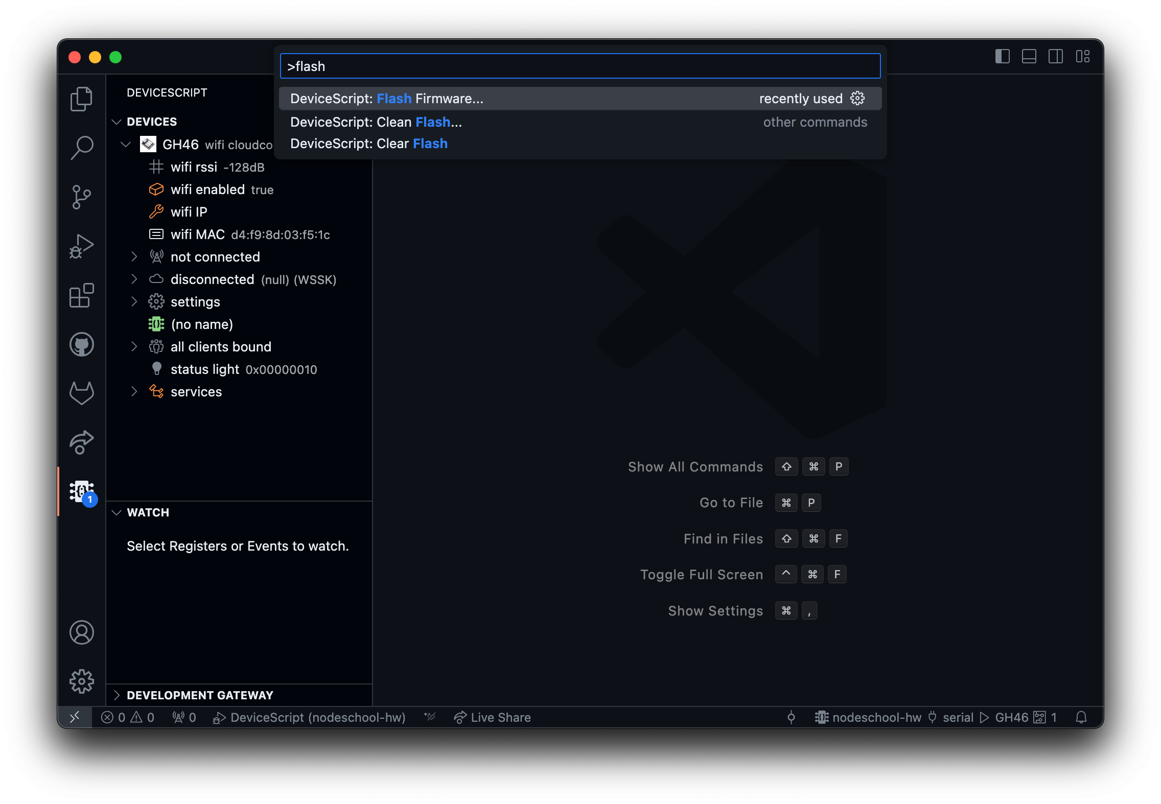Toggle primary side bar visibility
The width and height of the screenshot is (1161, 804).
[x=1002, y=56]
